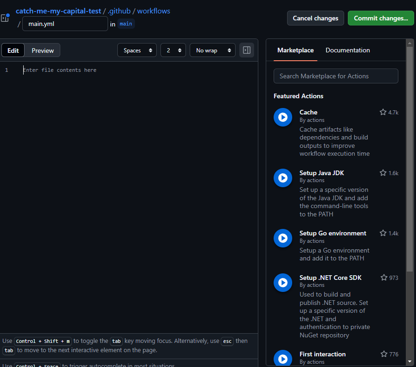Click the Cache artifacts description text
The height and width of the screenshot is (367, 416).
334,142
